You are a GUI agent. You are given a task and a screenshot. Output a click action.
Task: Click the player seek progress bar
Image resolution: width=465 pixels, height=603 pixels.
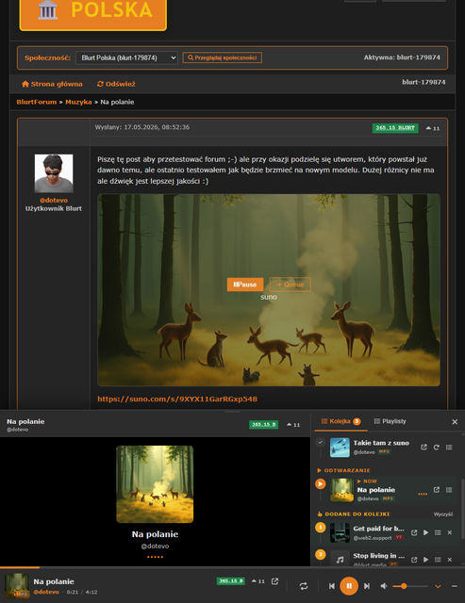(232, 567)
